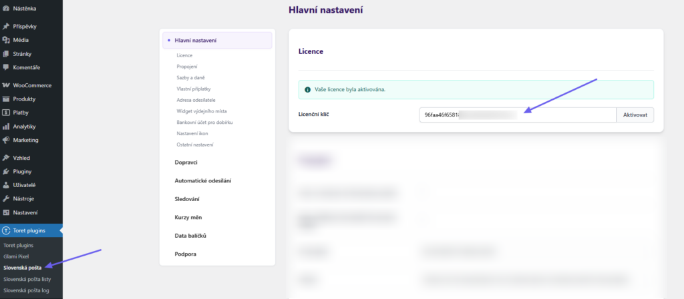The height and width of the screenshot is (299, 684).
Task: Open WooCommerce menu item
Action: [31, 85]
